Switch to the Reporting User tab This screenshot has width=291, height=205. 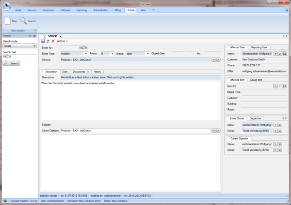pos(259,47)
